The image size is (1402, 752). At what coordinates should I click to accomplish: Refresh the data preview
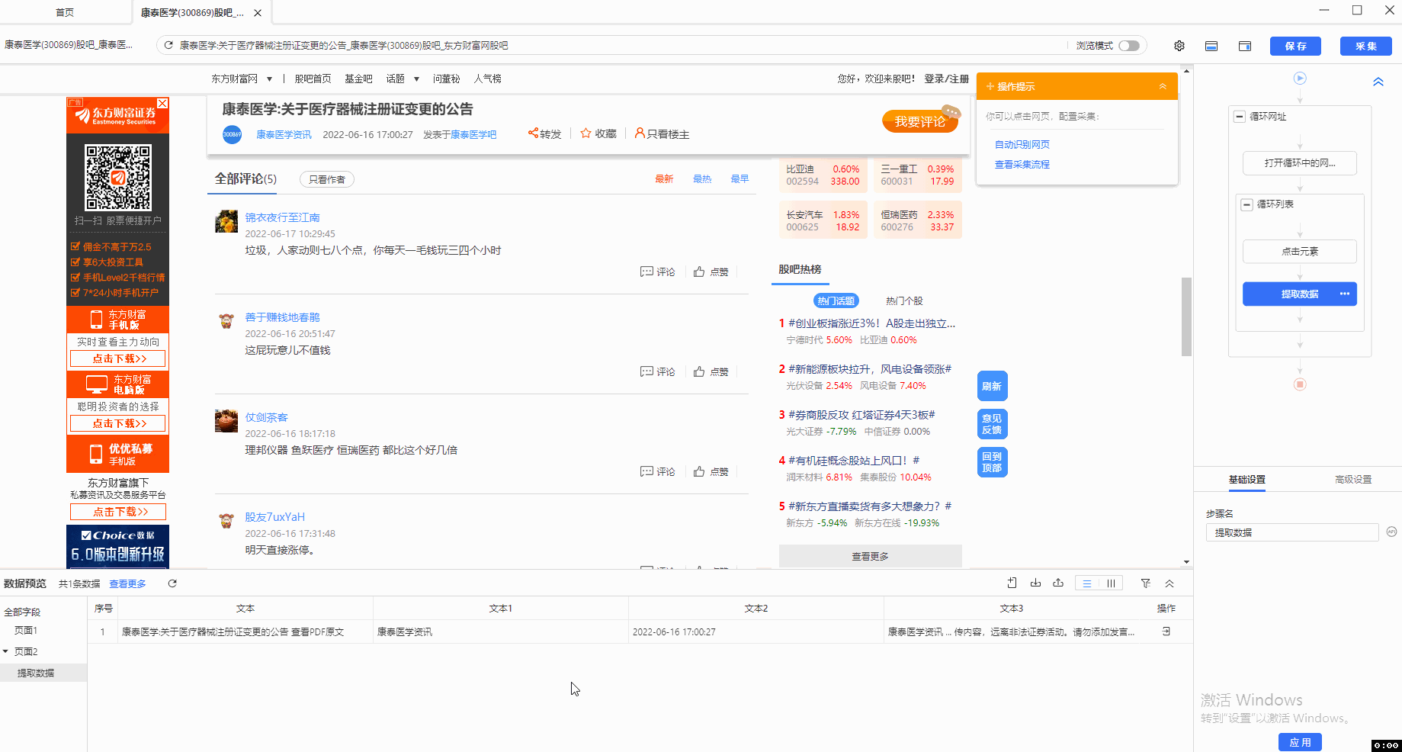172,583
